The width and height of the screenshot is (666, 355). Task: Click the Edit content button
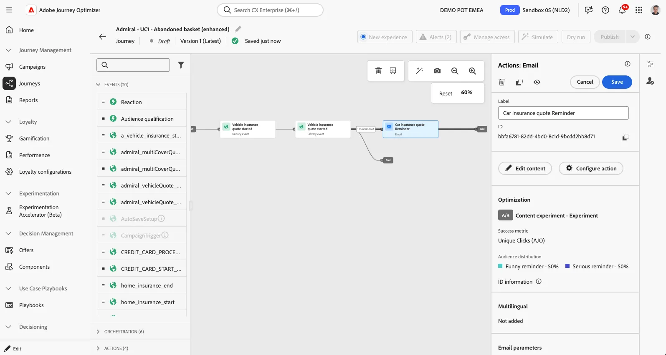(525, 168)
